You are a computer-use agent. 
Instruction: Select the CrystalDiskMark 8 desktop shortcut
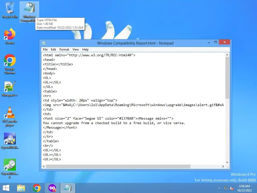(x=10, y=169)
